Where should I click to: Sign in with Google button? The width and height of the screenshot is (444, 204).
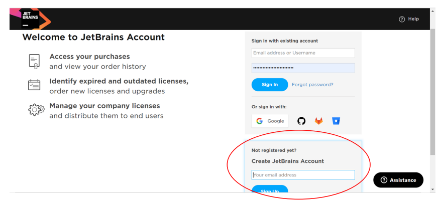270,121
